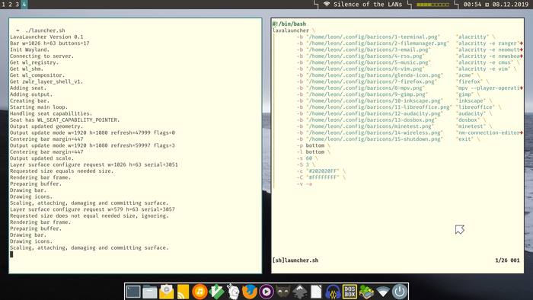
Task: Click 'Bar w=1026 h=63 buttons=17' line
Action: (x=49, y=43)
